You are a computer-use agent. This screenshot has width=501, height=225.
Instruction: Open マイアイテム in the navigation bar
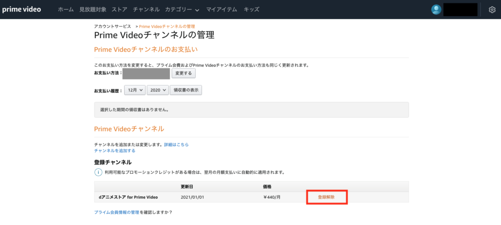point(222,10)
